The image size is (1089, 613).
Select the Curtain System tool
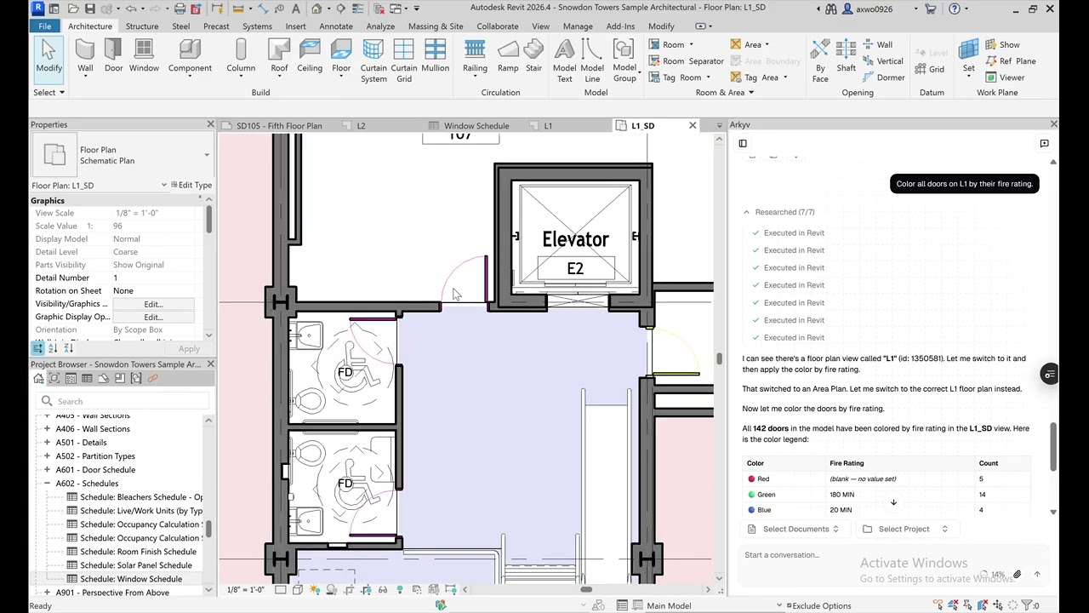tap(373, 61)
